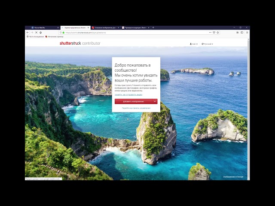Switch to the Mail.Ru tab
This screenshot has height=206, width=275.
click(x=45, y=27)
